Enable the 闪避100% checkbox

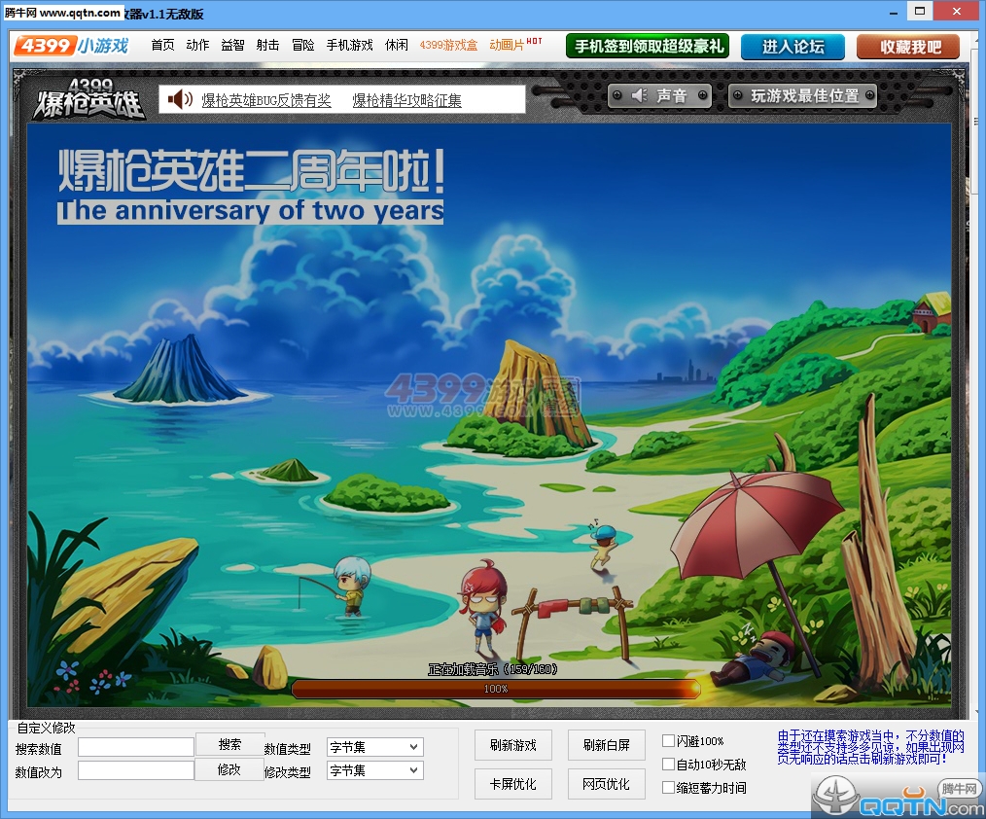click(x=668, y=740)
